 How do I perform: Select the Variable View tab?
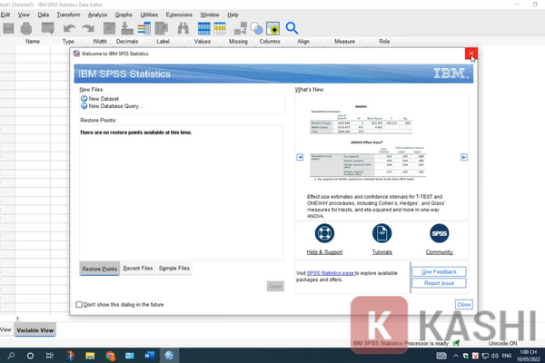coord(35,330)
